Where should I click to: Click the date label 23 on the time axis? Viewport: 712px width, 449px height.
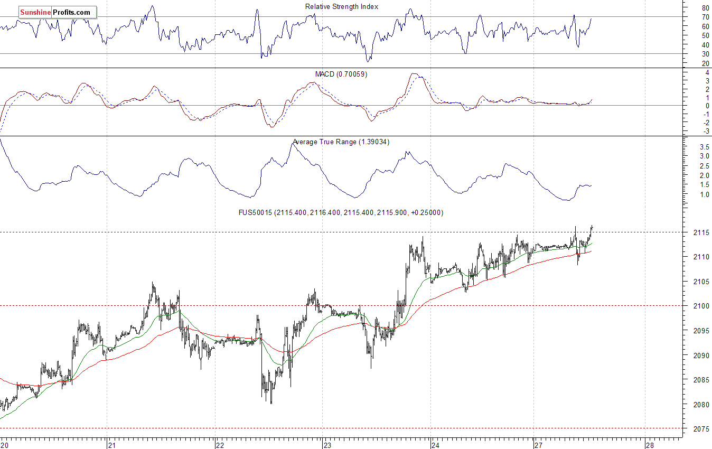pos(327,445)
